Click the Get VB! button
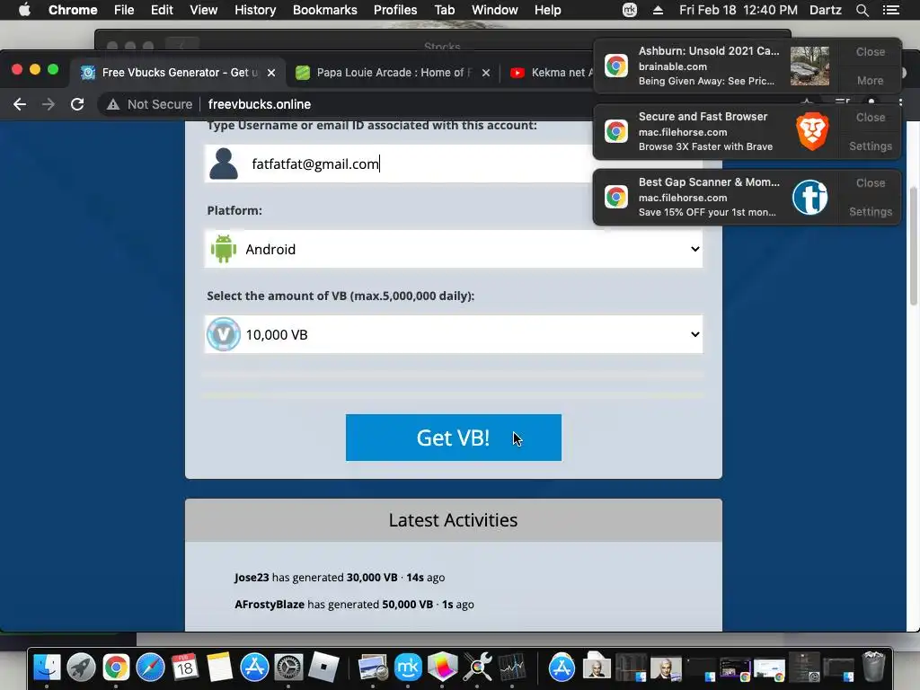 point(453,438)
